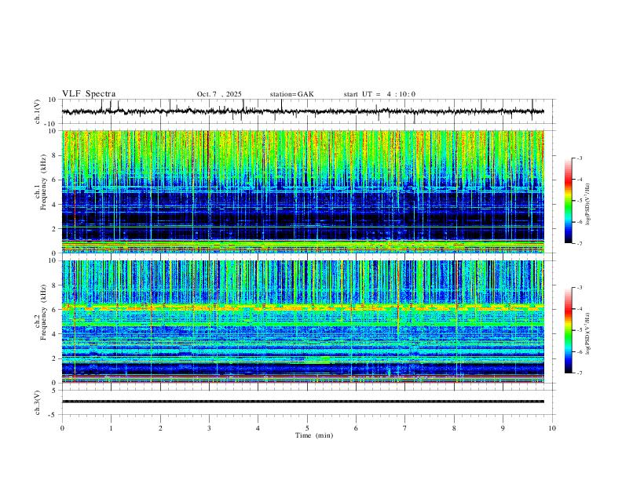Click the time axis tick label "0"

coord(62,428)
